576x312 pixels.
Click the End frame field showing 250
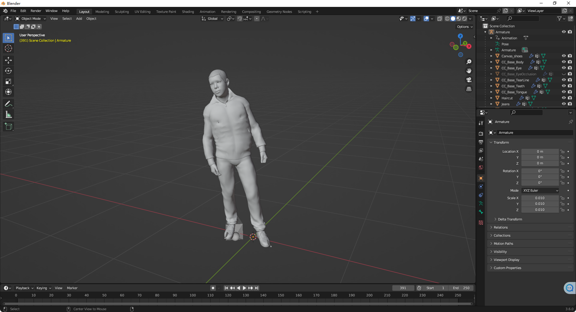(461, 288)
